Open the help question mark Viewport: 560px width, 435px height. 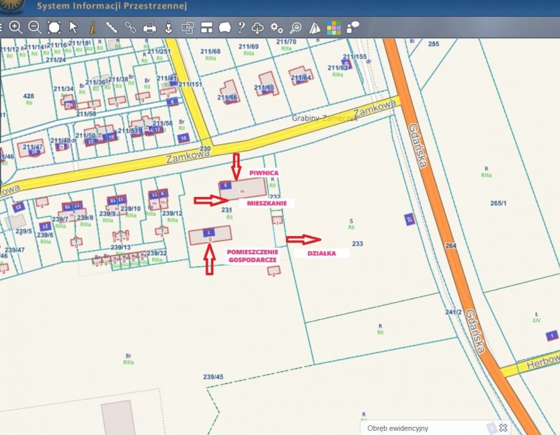[x=241, y=27]
